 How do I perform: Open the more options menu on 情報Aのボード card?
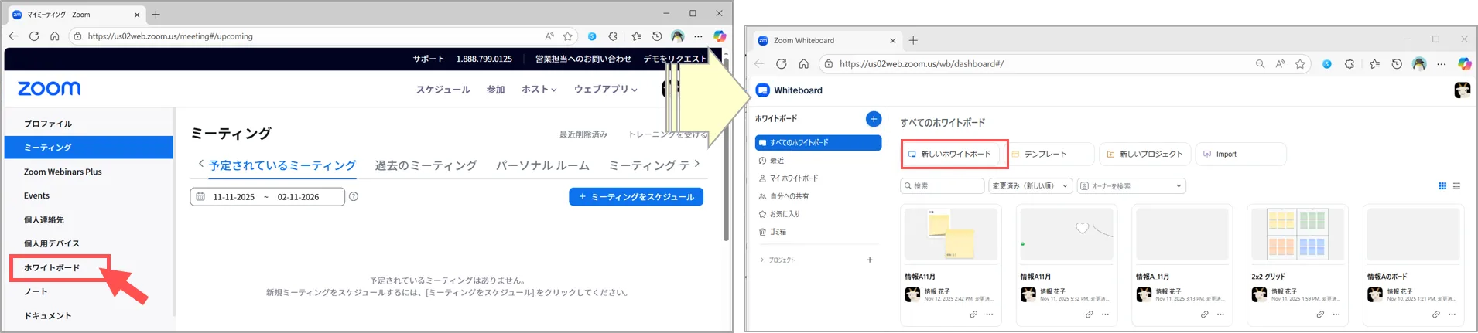[x=1452, y=314]
